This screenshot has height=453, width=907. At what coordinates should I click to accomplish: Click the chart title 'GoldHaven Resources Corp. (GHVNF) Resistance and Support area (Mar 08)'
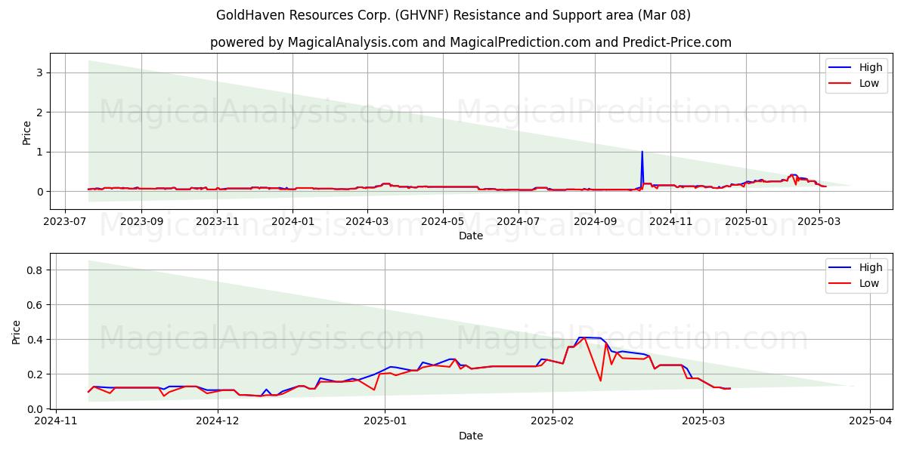point(453,15)
